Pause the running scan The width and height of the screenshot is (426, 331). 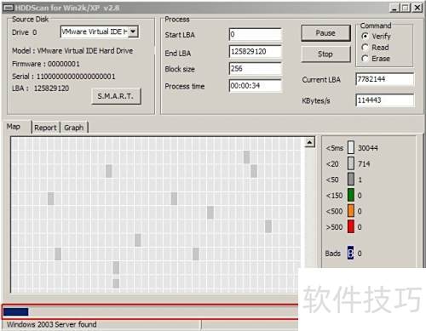tap(325, 33)
